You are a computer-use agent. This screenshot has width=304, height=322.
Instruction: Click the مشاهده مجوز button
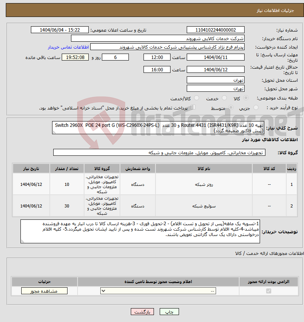pyautogui.click(x=44, y=291)
